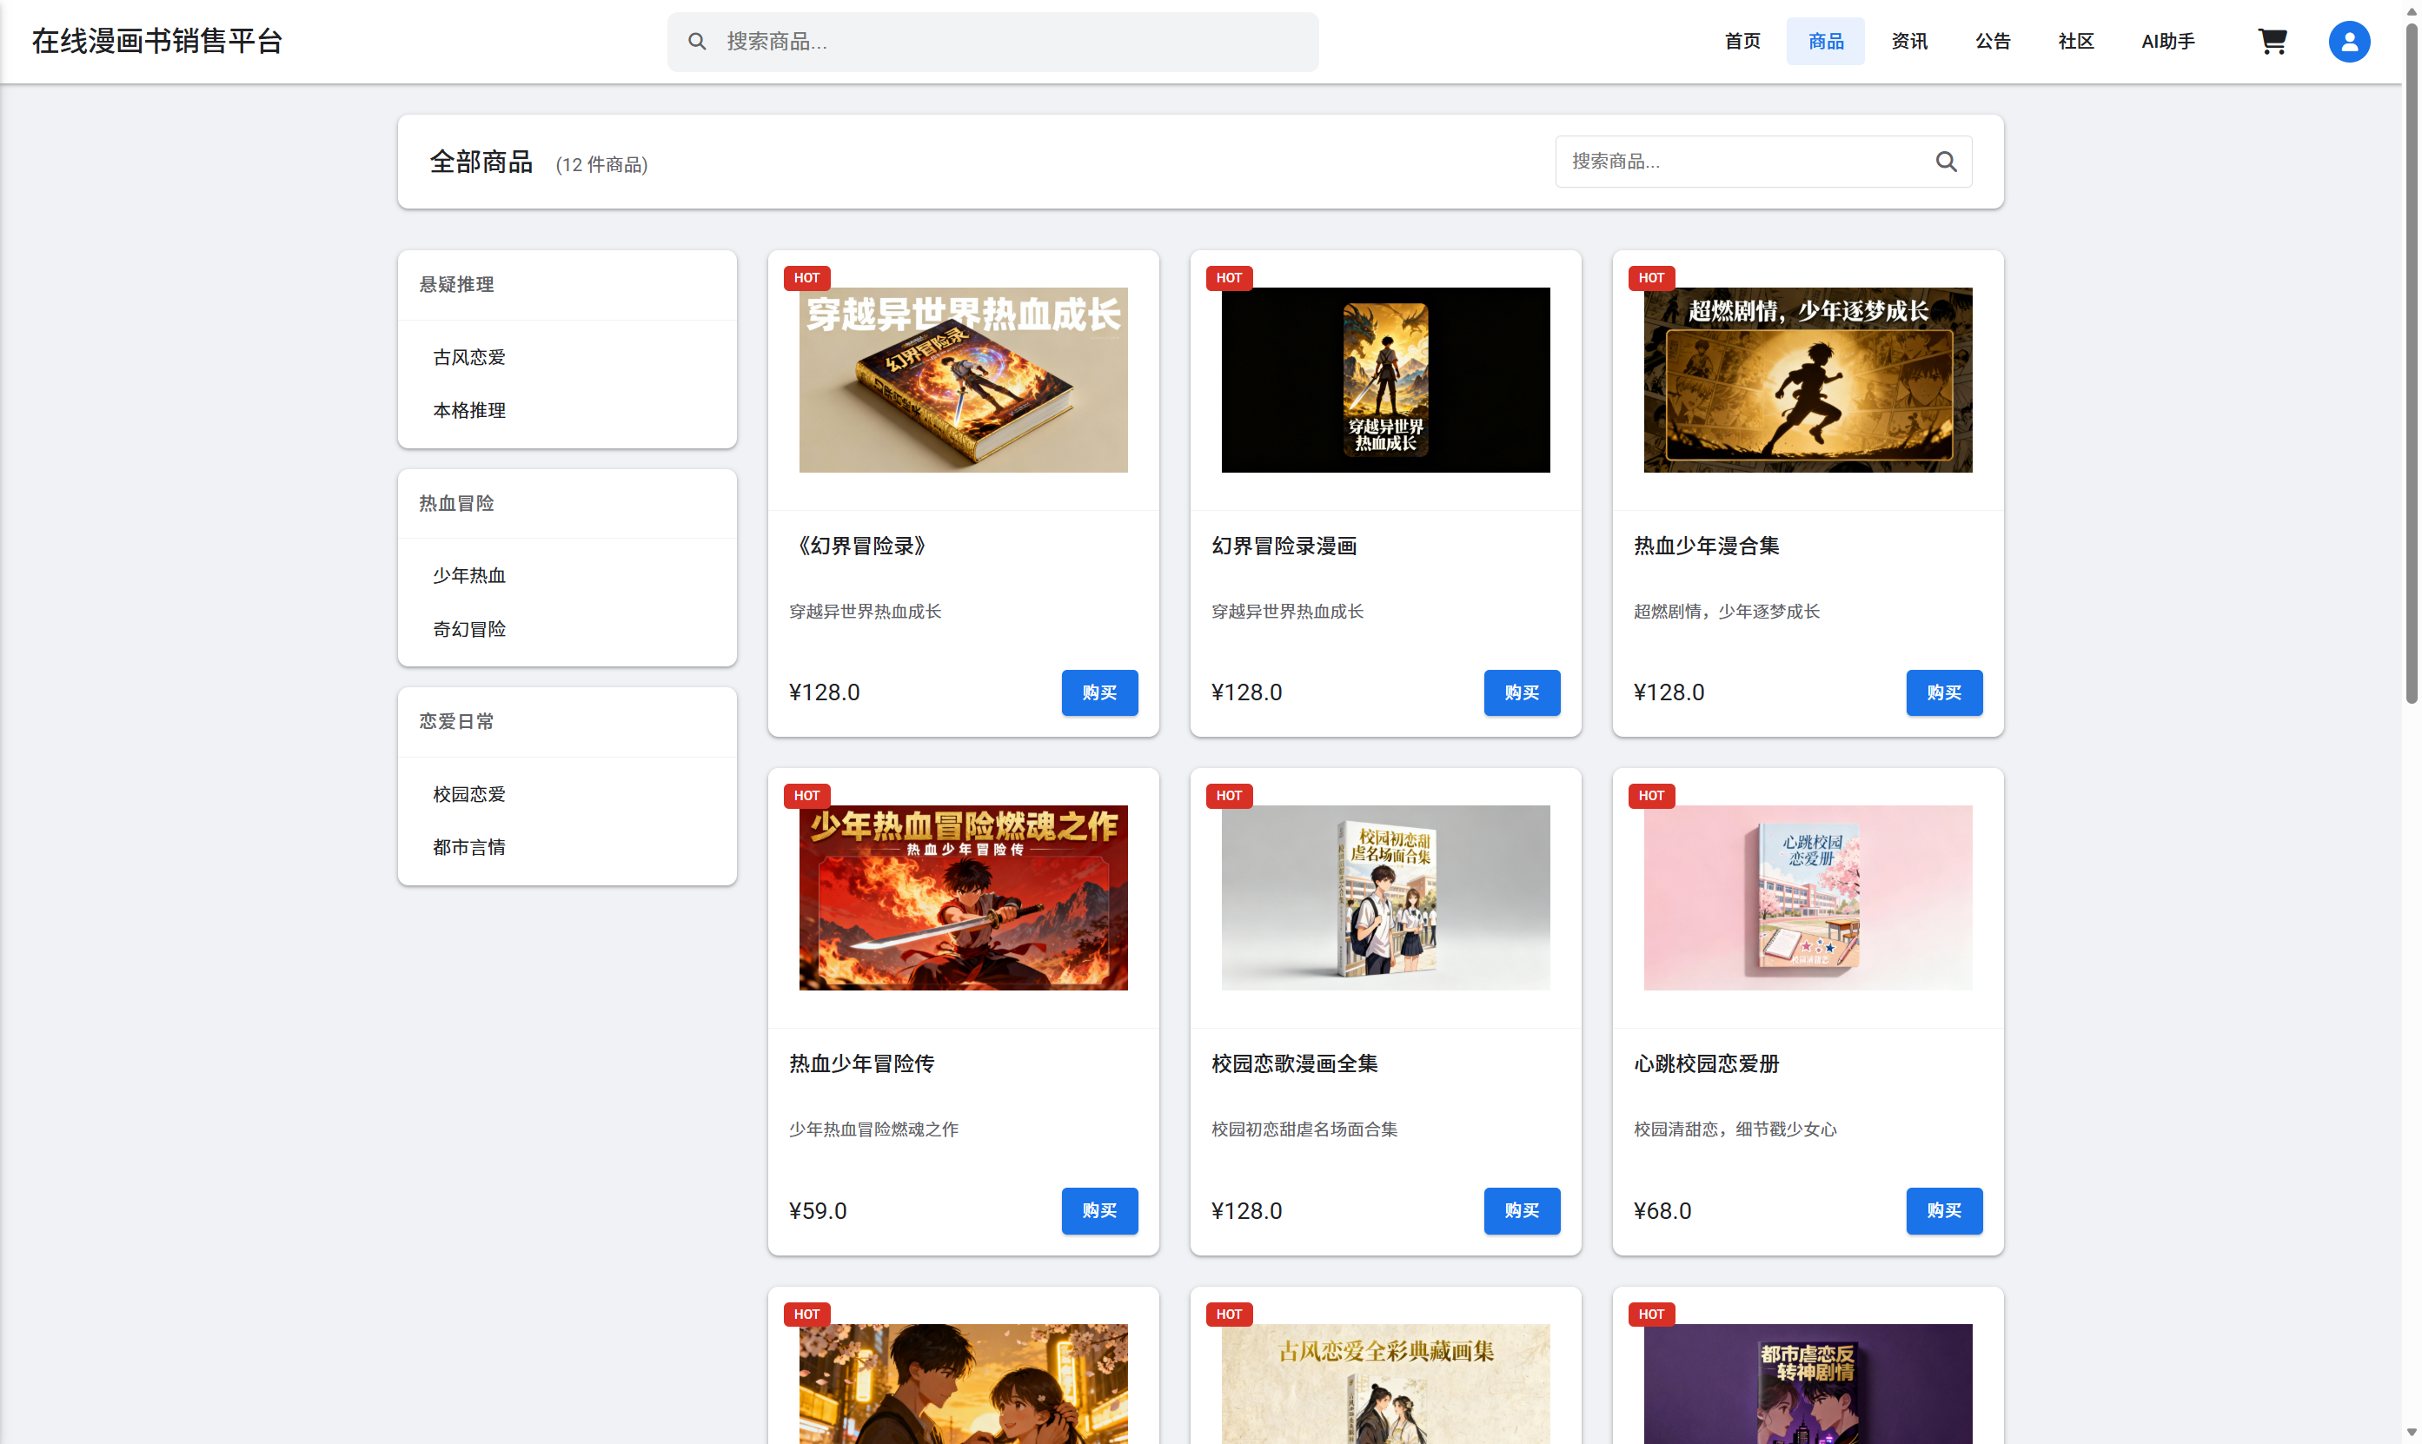Select the 都市言情 category
The height and width of the screenshot is (1444, 2422).
point(469,846)
